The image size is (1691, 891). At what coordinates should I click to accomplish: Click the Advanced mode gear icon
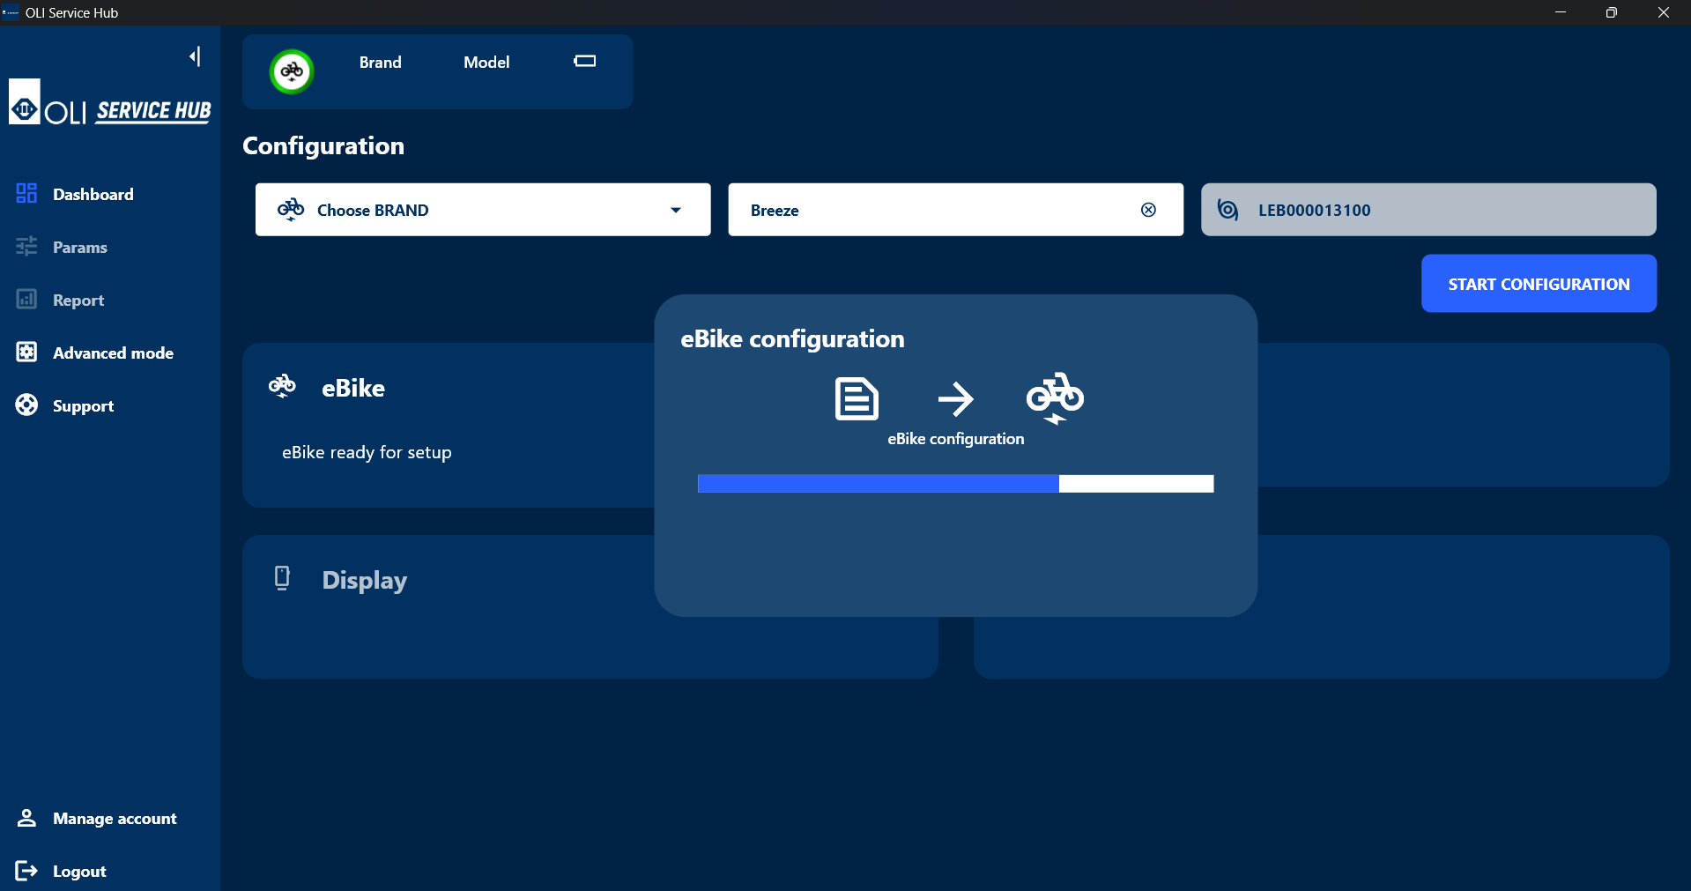pos(26,352)
